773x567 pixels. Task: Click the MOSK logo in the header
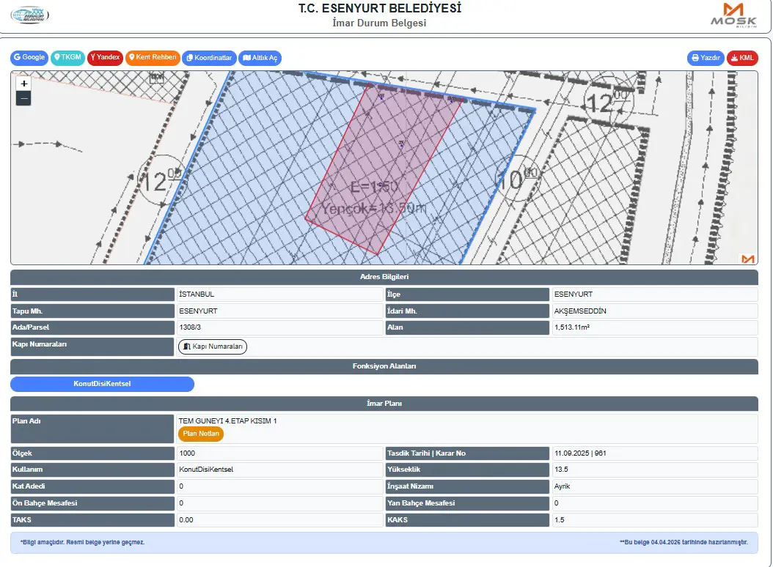pyautogui.click(x=733, y=15)
